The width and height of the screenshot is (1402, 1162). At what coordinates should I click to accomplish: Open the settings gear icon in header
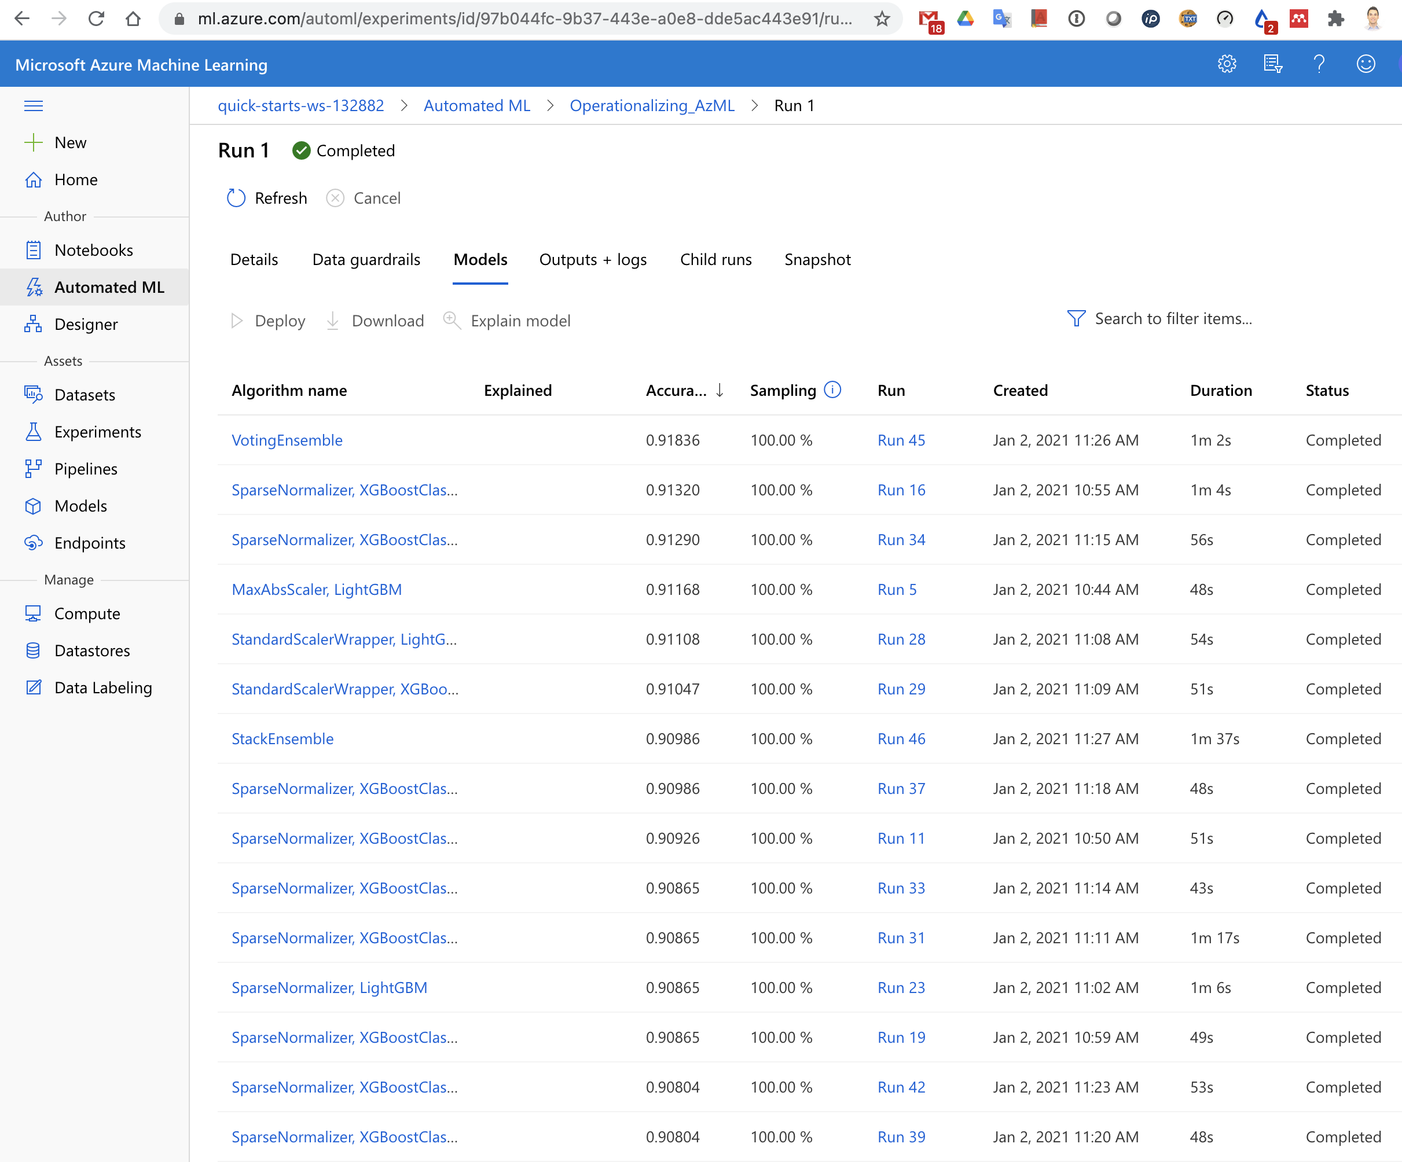pos(1227,64)
